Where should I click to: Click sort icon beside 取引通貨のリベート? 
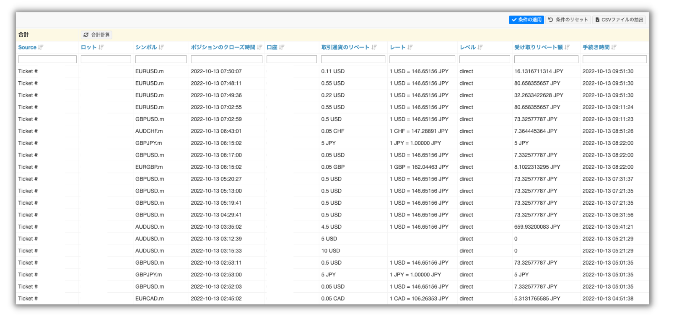pos(374,47)
